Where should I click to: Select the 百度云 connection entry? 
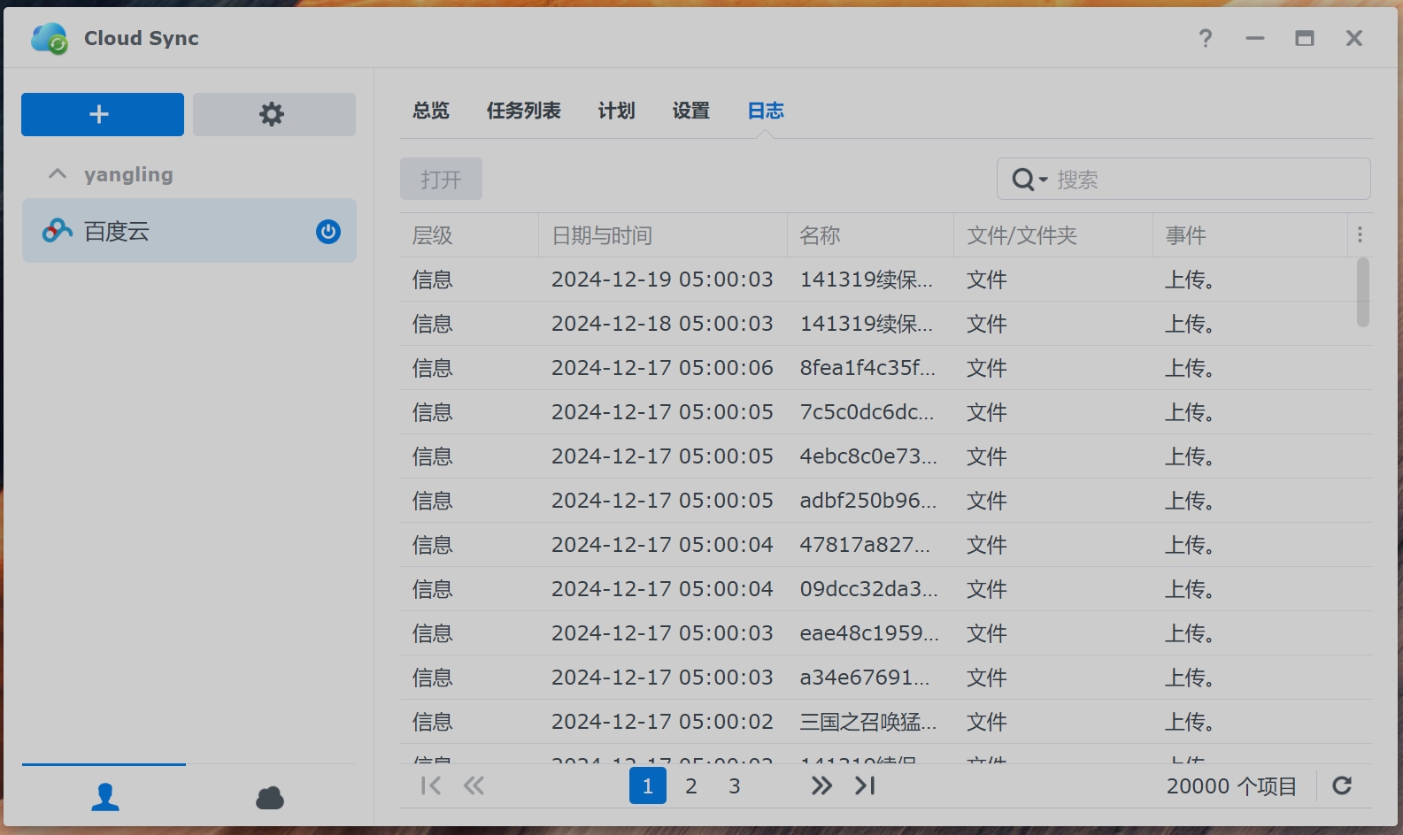point(189,231)
